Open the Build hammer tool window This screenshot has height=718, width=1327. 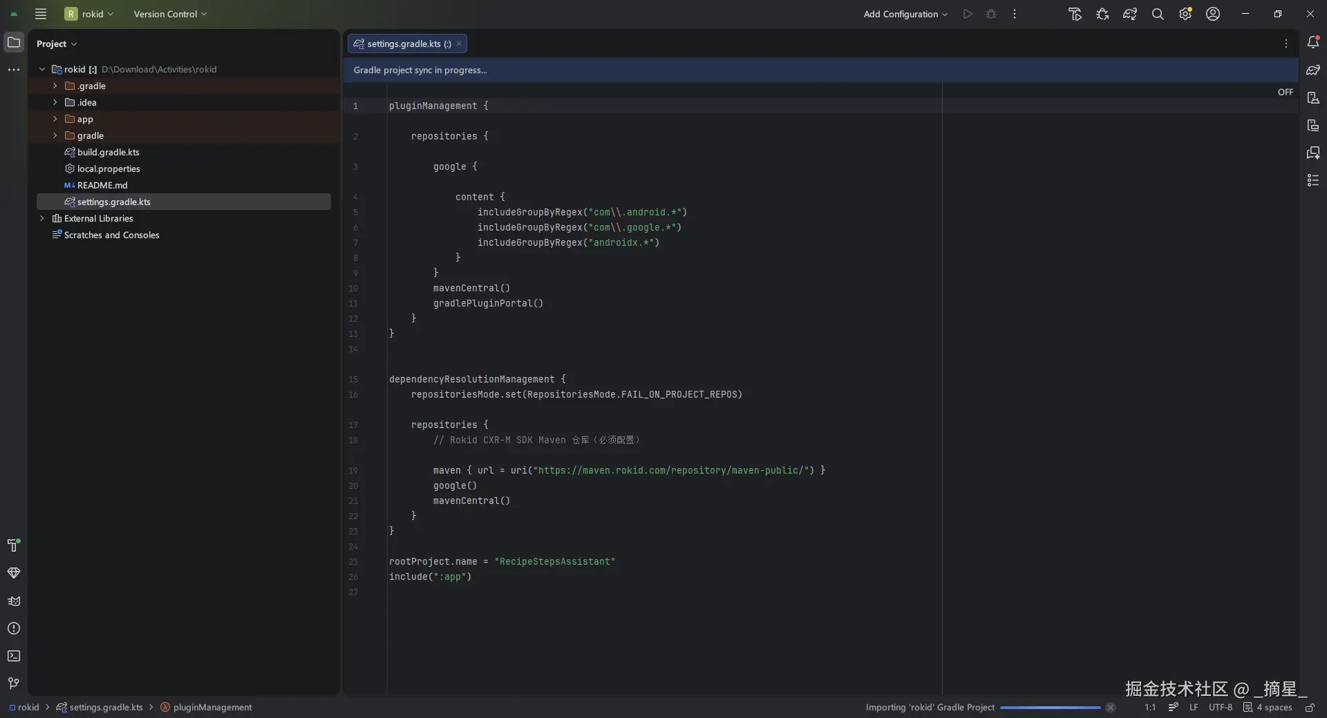pos(14,545)
